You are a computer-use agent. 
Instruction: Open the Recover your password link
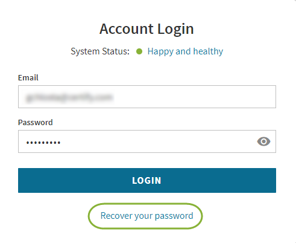tap(146, 216)
